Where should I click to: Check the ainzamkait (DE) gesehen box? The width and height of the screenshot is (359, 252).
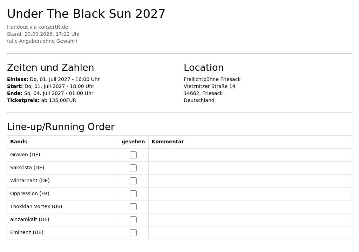pyautogui.click(x=133, y=220)
